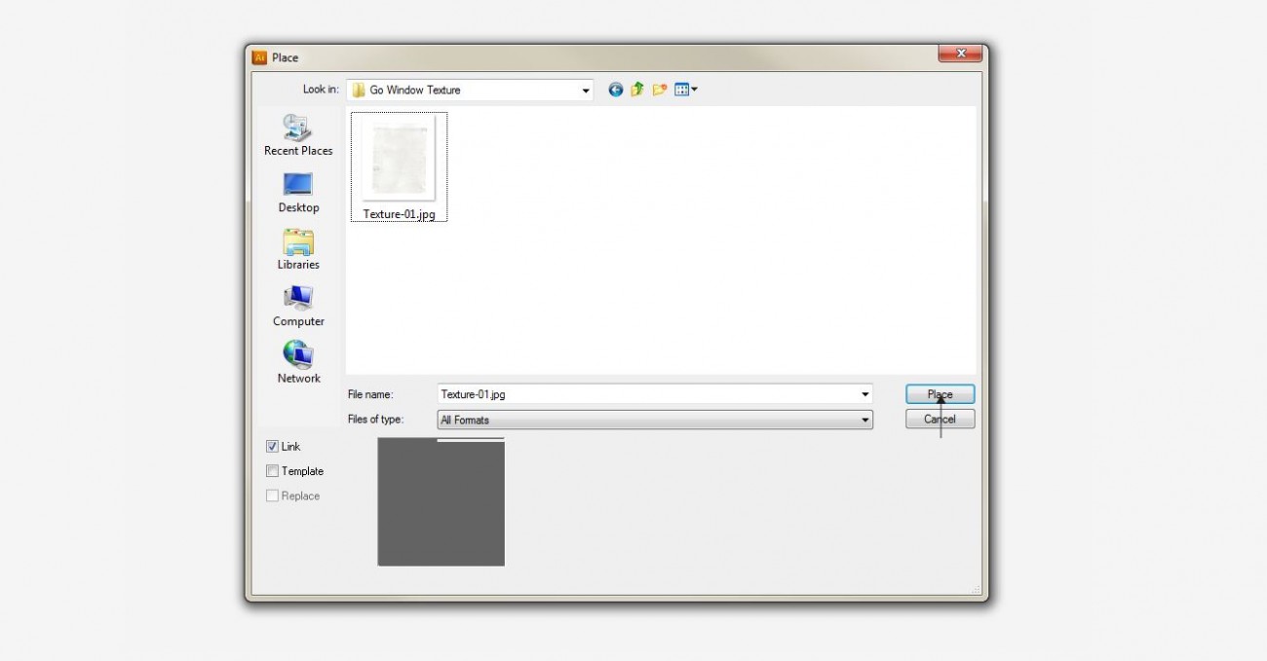
Task: Expand the Look in folder dropdown
Action: [586, 91]
